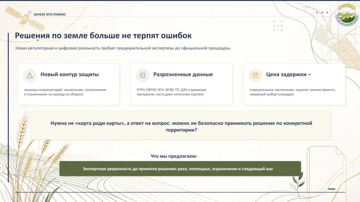Screen dimensions: 360x202
Task: Click the warning triangle icon on Новый контур защиты card
Action: click(30, 75)
